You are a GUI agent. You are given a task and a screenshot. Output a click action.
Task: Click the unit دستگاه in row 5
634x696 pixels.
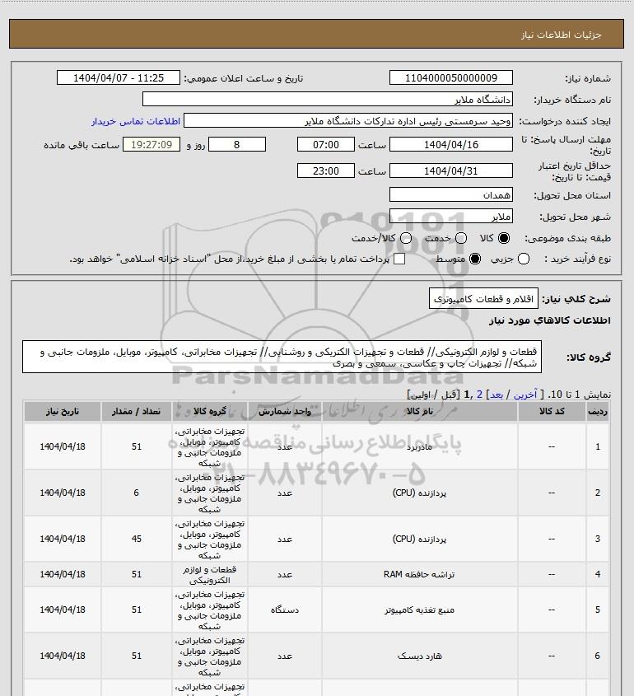pyautogui.click(x=284, y=610)
